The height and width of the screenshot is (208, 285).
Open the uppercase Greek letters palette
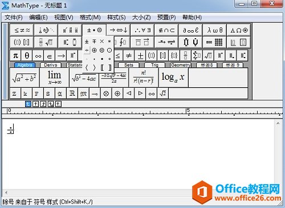tap(239, 30)
